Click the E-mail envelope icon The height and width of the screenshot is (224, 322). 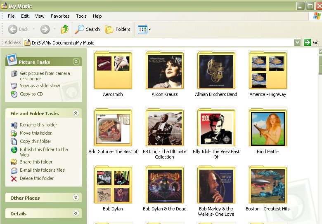pyautogui.click(x=14, y=170)
